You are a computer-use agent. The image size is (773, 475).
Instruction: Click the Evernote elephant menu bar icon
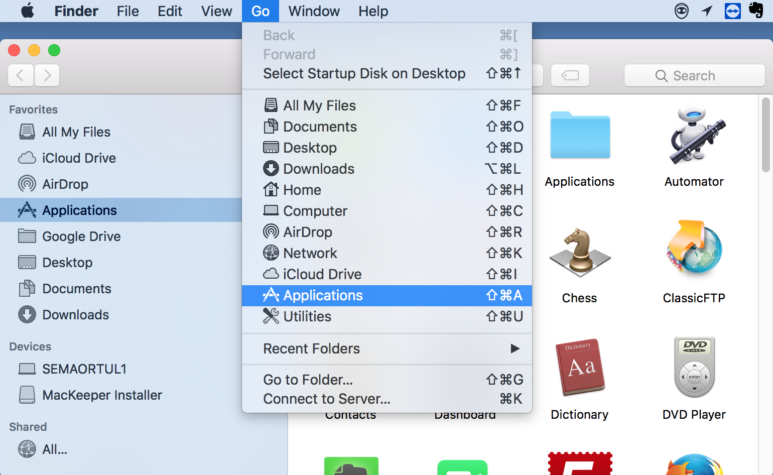pos(756,10)
